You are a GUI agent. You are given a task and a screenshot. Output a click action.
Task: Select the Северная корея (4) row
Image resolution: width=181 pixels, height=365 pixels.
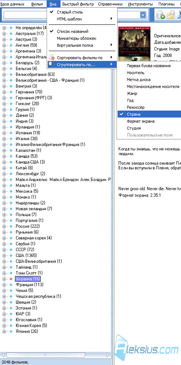[34, 238]
